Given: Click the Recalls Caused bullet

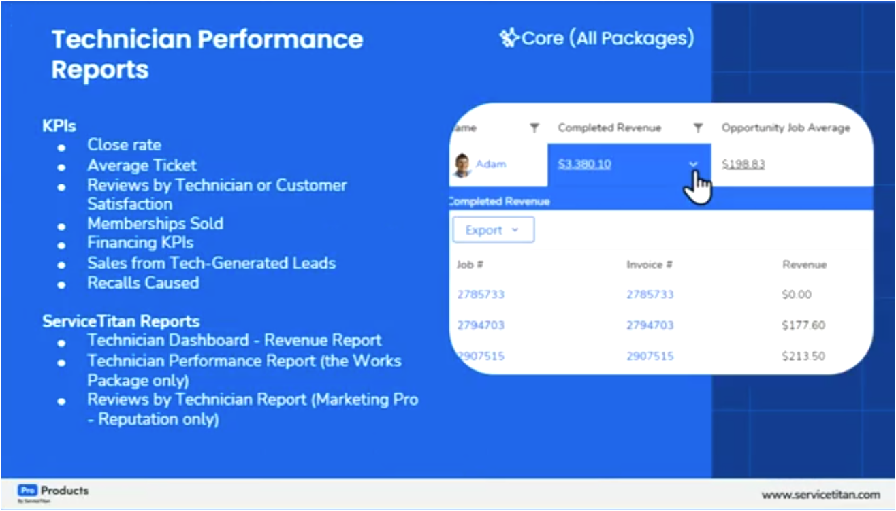Looking at the screenshot, I should tap(143, 282).
